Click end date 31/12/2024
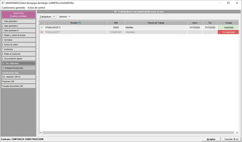Viewport: 242px width, 142px height. (x=210, y=28)
